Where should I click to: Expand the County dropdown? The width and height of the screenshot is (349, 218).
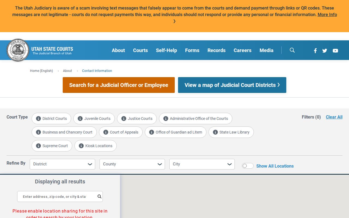(x=132, y=164)
